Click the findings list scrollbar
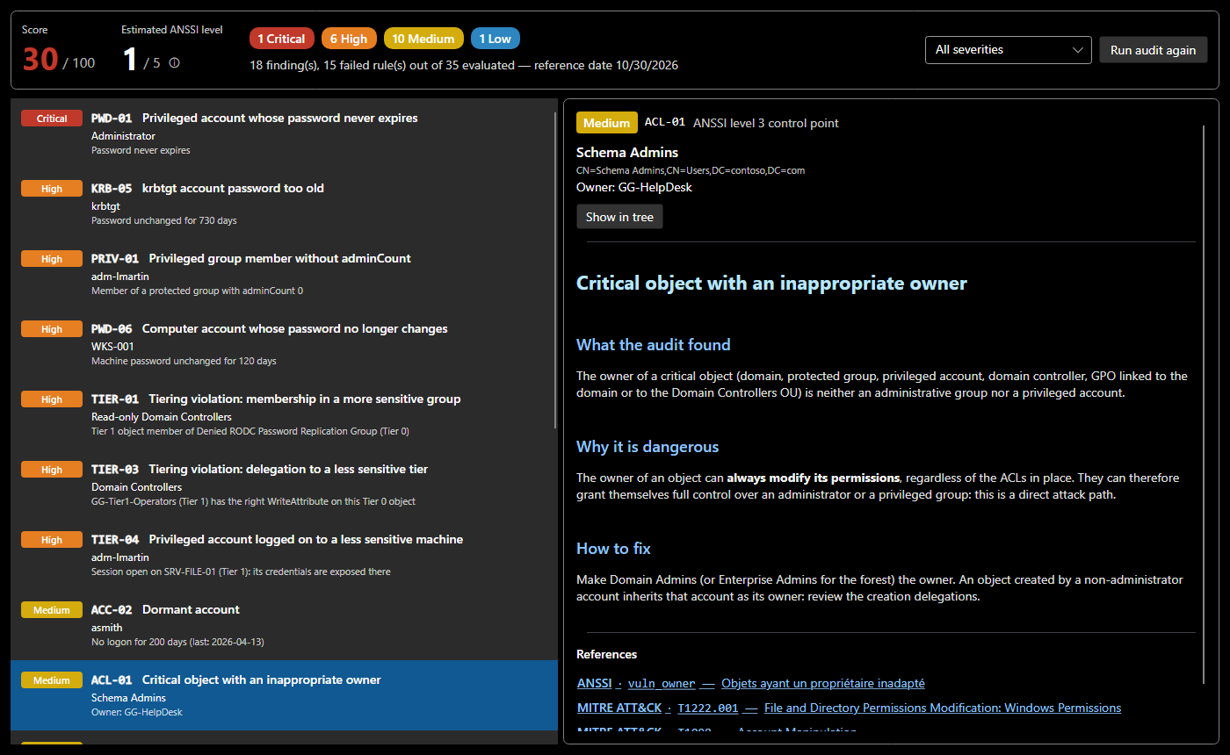Viewport: 1230px width, 755px height. [555, 270]
